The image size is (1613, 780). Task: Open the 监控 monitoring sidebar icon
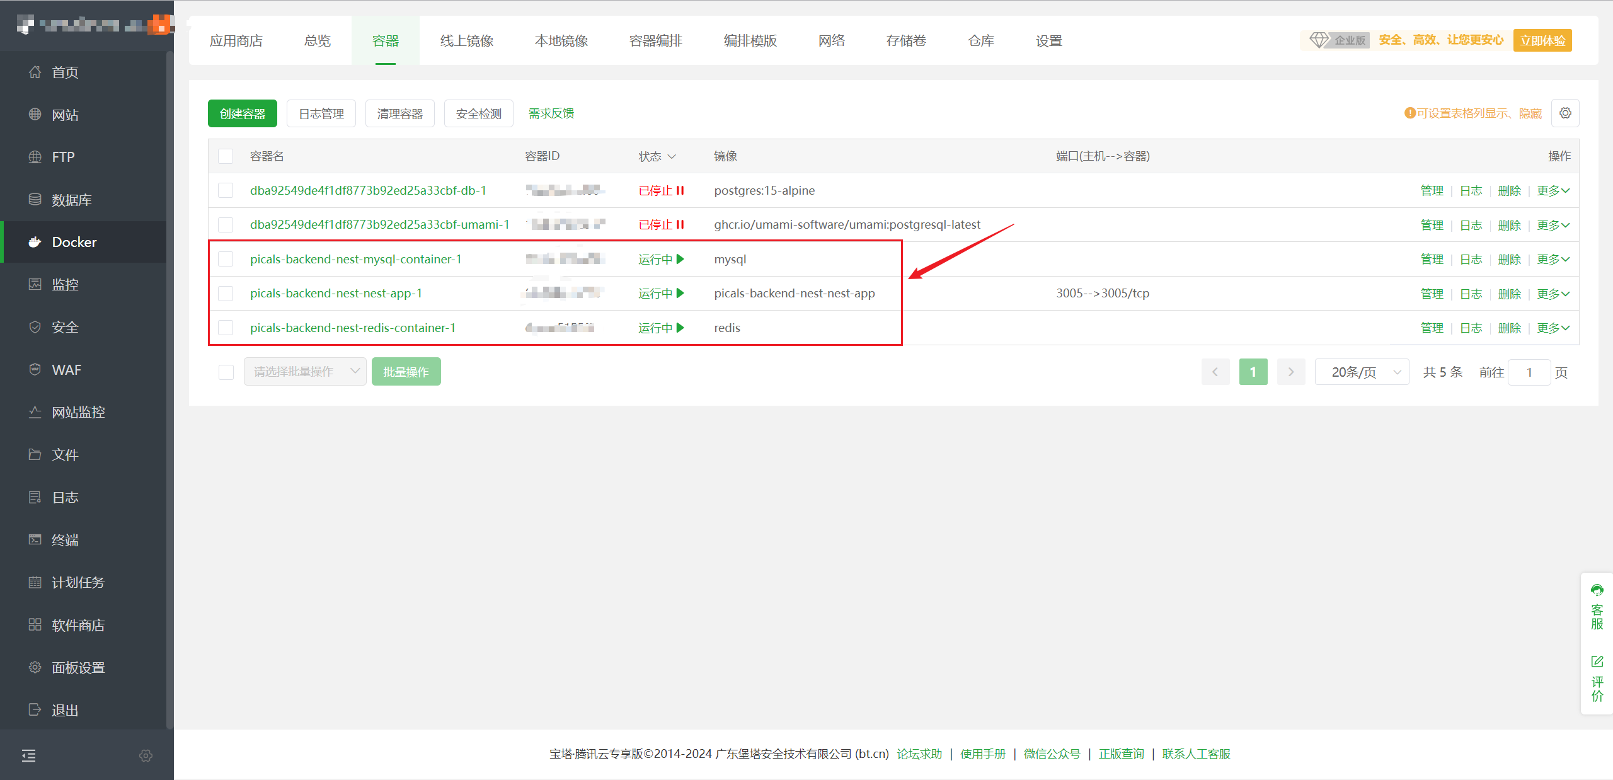point(64,284)
